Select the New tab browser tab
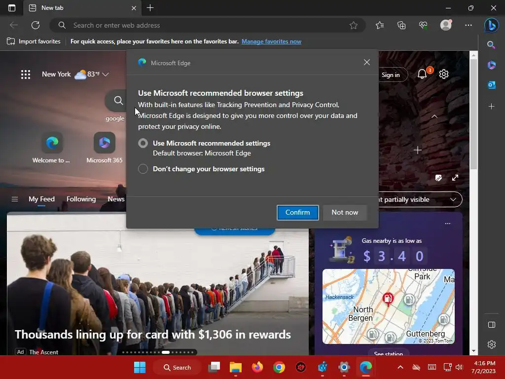The image size is (505, 379). 82,8
